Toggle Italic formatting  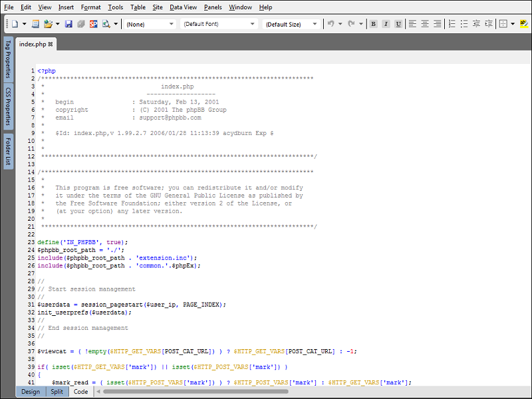point(386,24)
